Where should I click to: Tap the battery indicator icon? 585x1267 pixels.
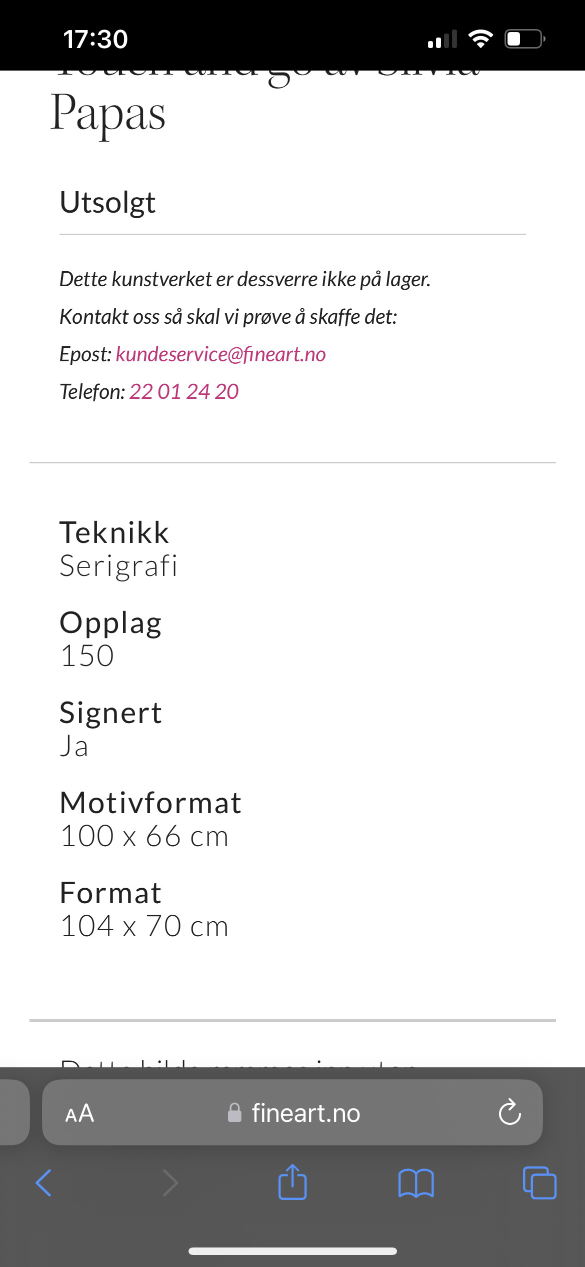tap(524, 39)
